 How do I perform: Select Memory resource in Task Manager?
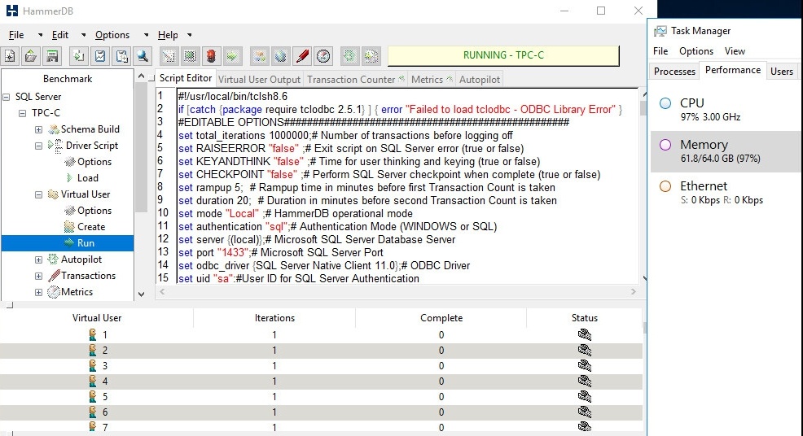point(726,151)
